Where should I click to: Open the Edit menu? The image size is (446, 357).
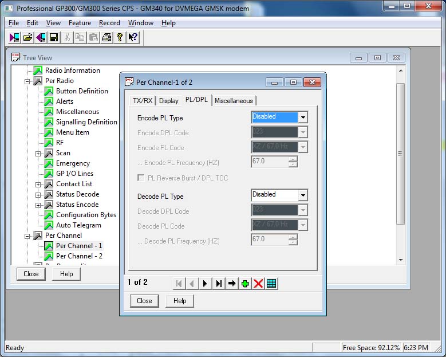[33, 23]
